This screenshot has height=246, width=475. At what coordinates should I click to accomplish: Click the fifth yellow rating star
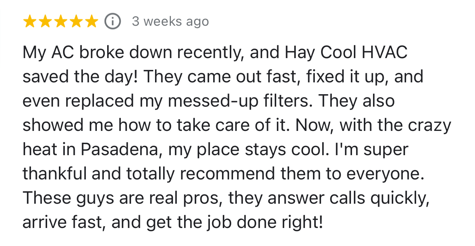(x=90, y=22)
